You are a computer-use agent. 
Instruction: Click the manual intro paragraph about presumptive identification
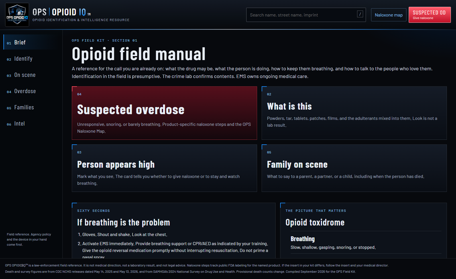[x=252, y=72]
